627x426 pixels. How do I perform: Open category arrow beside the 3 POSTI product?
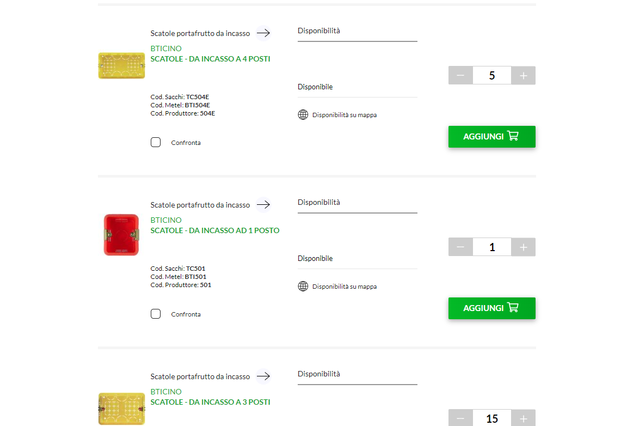point(263,376)
